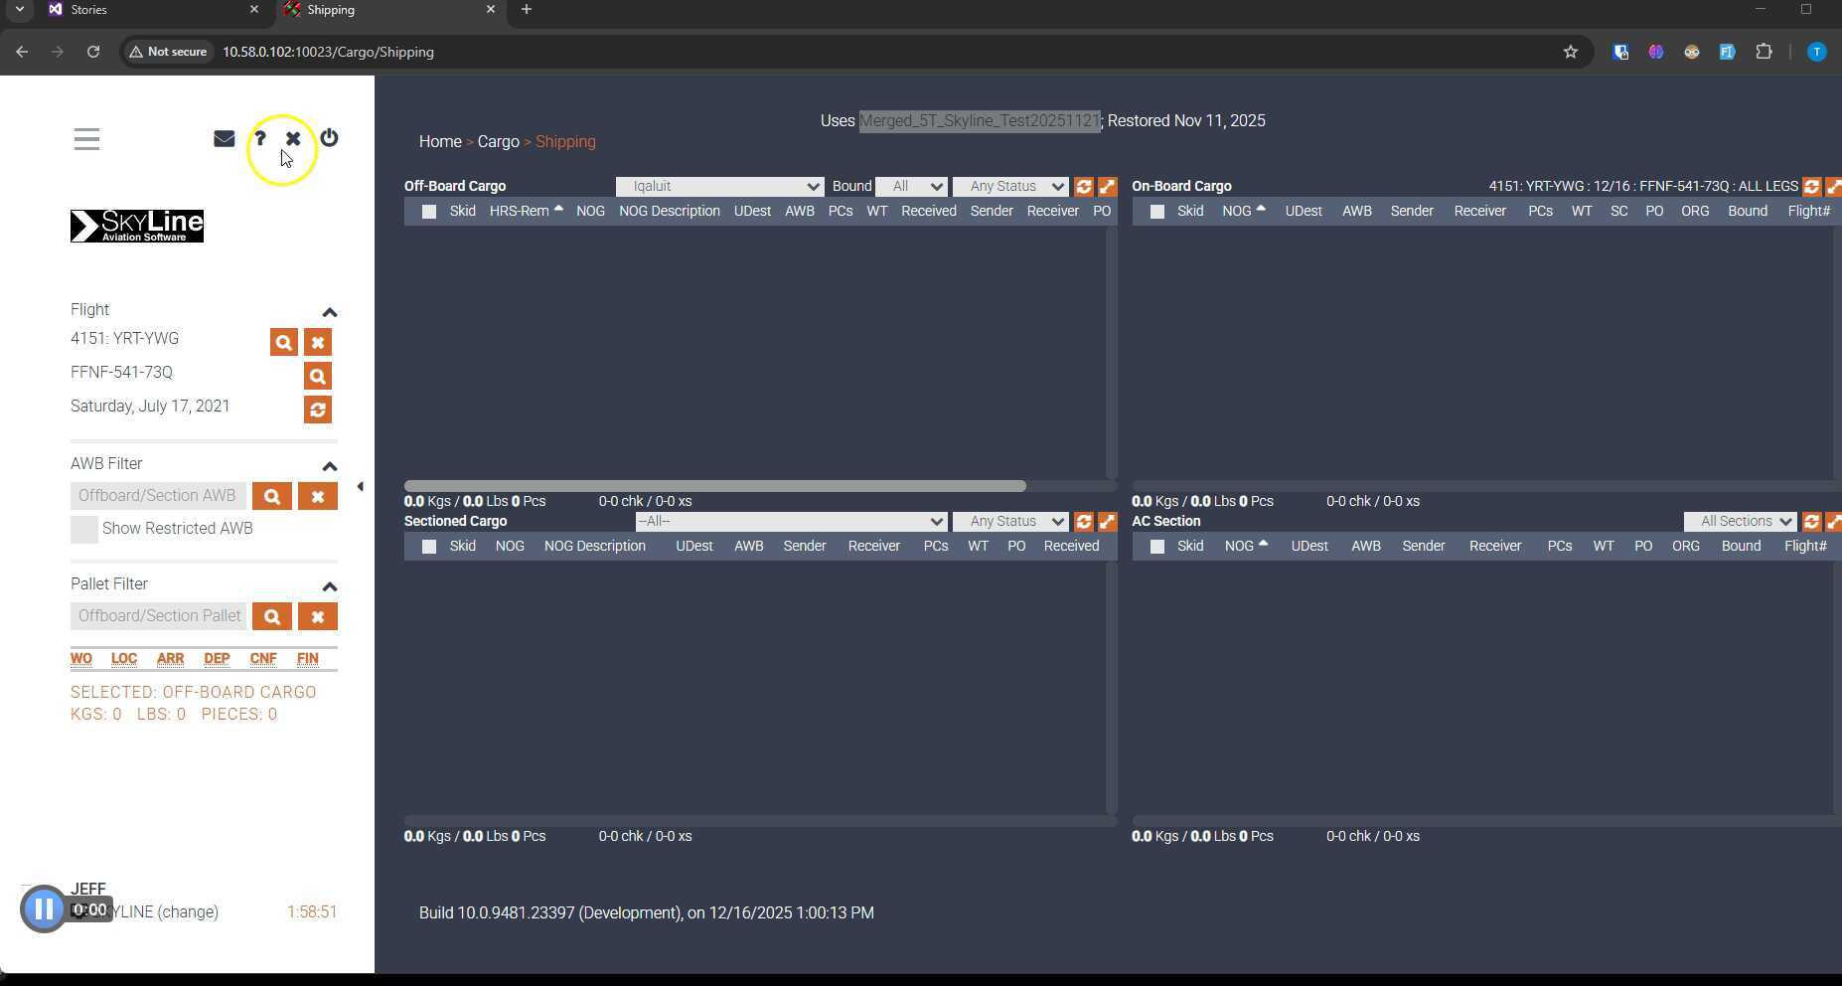The width and height of the screenshot is (1842, 986).
Task: Sort Off-Board Cargo by NOG Description
Action: 670,212
